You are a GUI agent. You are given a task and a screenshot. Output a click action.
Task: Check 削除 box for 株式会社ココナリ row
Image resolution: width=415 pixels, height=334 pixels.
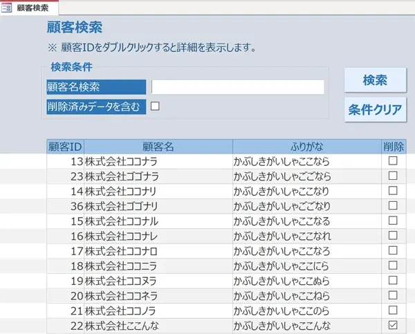coord(393,191)
